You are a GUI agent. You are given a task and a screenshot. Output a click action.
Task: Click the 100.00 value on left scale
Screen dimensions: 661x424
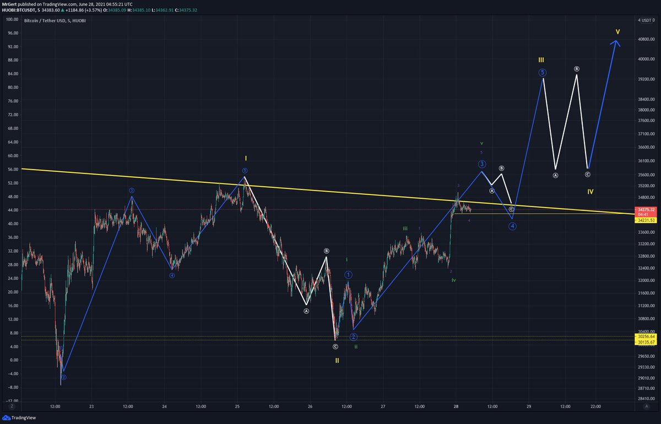(x=12, y=19)
